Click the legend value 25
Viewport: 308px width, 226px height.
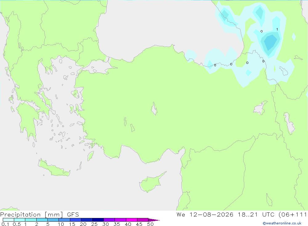tap(94, 224)
